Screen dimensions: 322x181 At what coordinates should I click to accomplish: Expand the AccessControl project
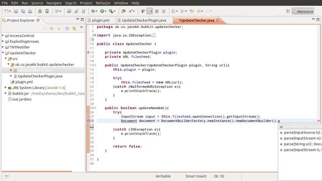(x=3, y=36)
